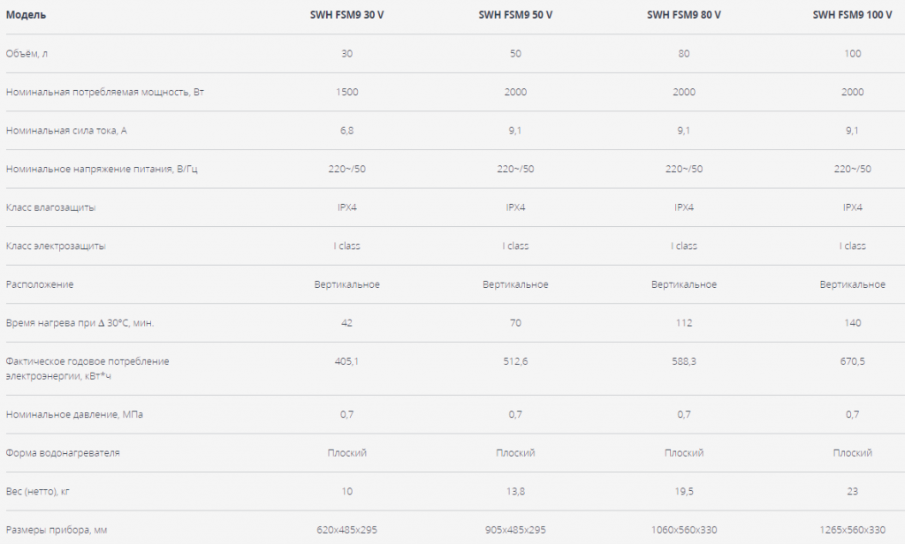Click the Модель header label

point(26,15)
